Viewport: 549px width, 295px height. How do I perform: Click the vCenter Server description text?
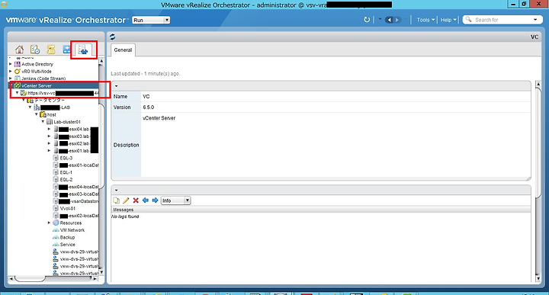pyautogui.click(x=159, y=118)
